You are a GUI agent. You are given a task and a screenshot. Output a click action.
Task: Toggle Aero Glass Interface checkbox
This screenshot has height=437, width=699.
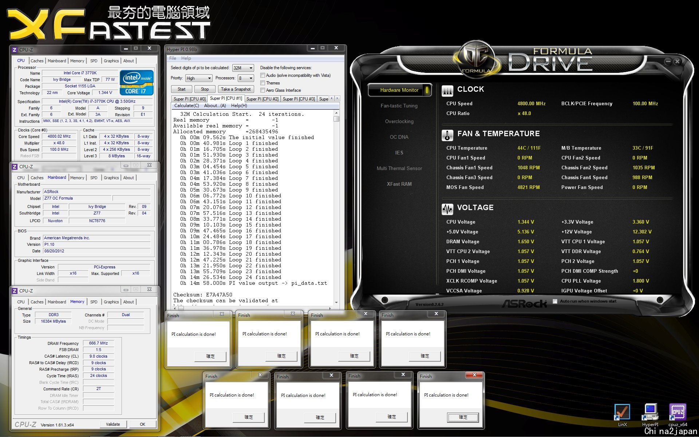click(x=262, y=90)
